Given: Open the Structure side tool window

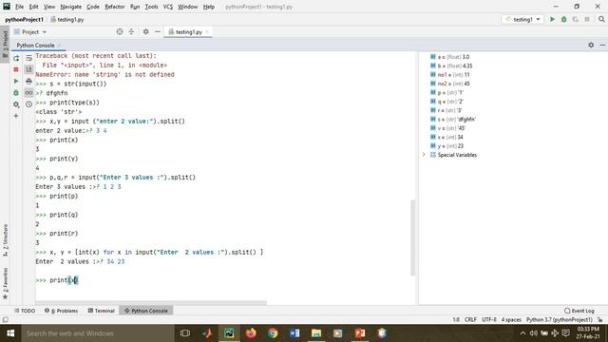Looking at the screenshot, I should point(5,240).
